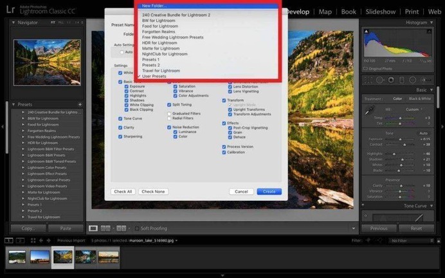Screen dimensions: 445x278
Task: Select the Crop Overlay tool
Action: pyautogui.click(x=368, y=80)
